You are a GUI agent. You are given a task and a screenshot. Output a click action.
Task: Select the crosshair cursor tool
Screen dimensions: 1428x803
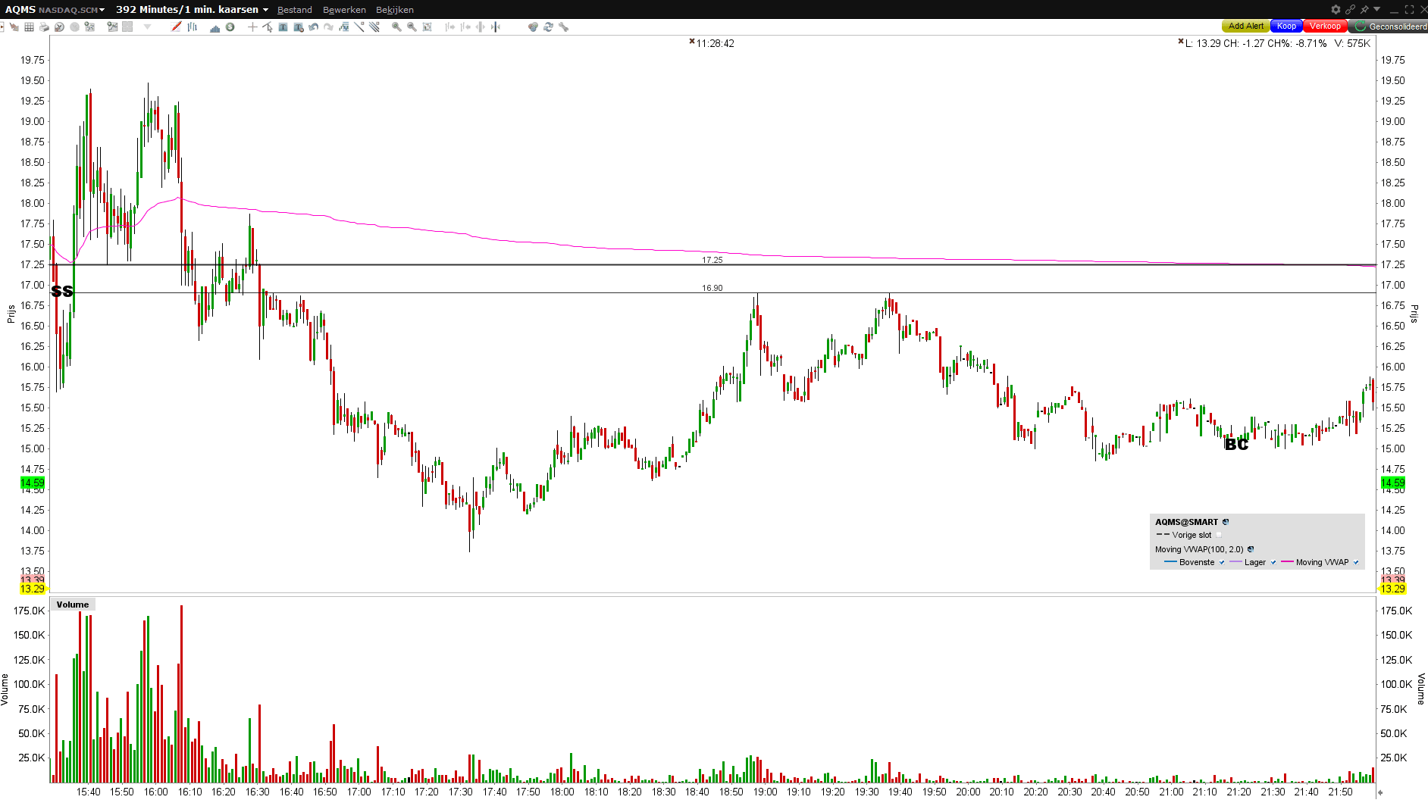[x=252, y=27]
